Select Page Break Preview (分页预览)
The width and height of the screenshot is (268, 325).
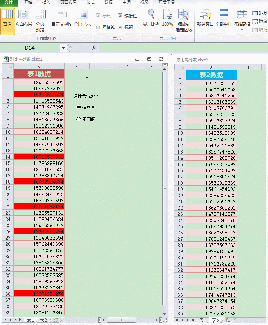click(x=40, y=21)
